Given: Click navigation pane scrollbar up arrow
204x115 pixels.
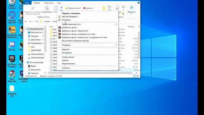Looking at the screenshot, I should [x=45, y=26].
